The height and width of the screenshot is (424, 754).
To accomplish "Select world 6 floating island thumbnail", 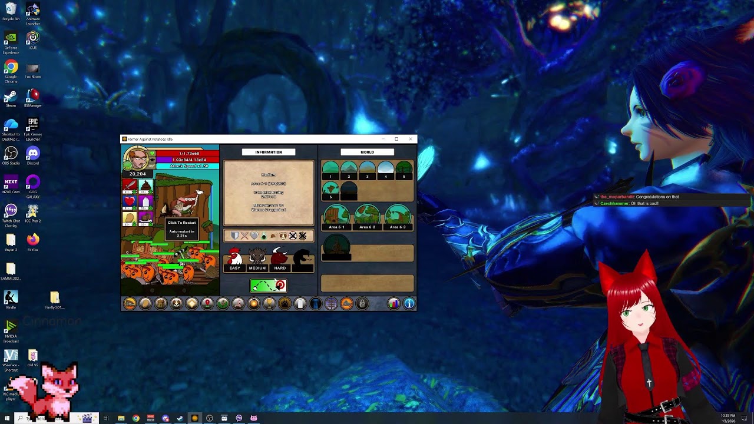I will 330,190.
